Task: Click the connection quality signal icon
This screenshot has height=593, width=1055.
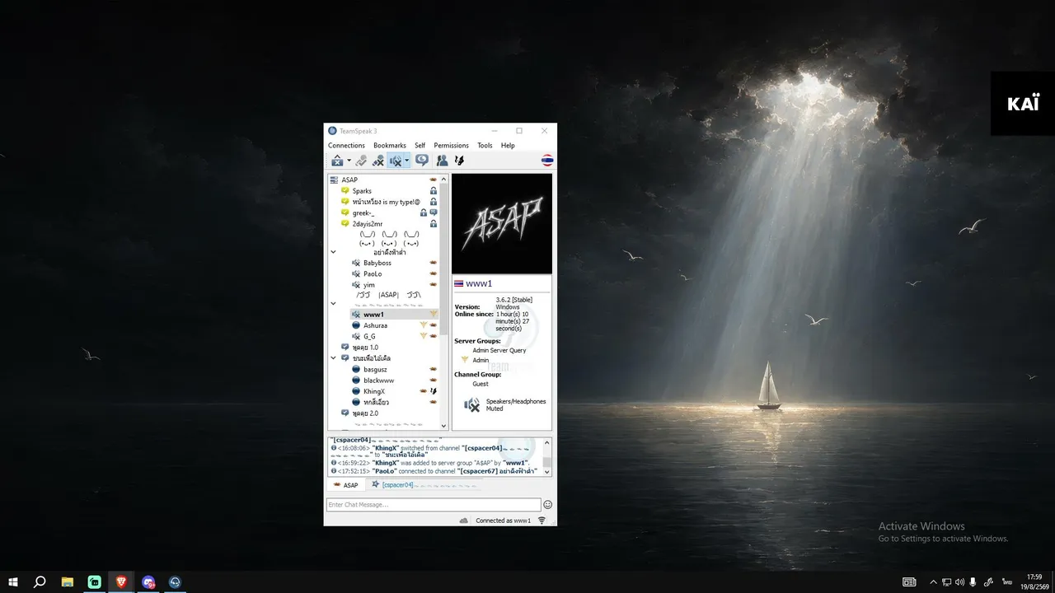Action: click(542, 521)
